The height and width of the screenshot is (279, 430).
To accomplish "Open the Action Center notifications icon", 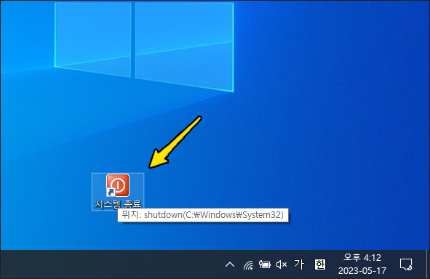I will click(406, 264).
